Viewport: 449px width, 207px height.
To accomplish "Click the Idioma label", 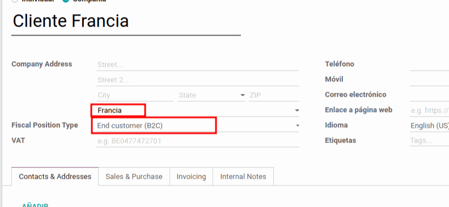I will [x=336, y=125].
